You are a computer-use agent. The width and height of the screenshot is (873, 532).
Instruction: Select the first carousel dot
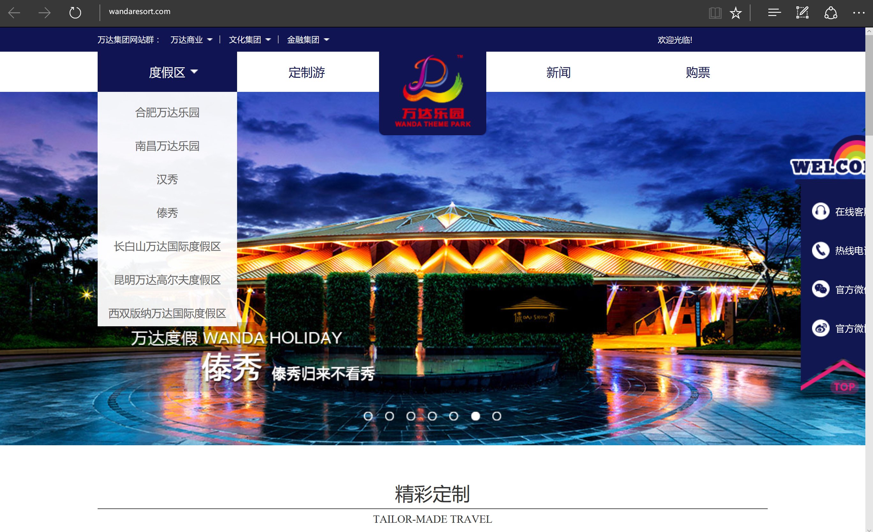coord(368,416)
